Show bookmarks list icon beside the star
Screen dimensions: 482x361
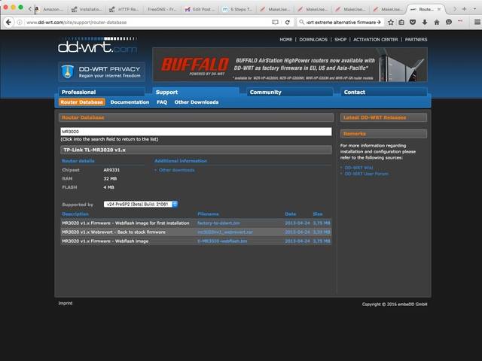[x=401, y=22]
